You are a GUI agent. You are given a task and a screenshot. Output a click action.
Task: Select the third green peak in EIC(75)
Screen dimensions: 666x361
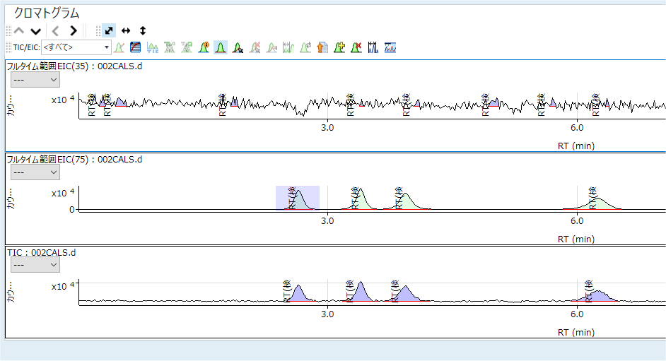coord(406,202)
